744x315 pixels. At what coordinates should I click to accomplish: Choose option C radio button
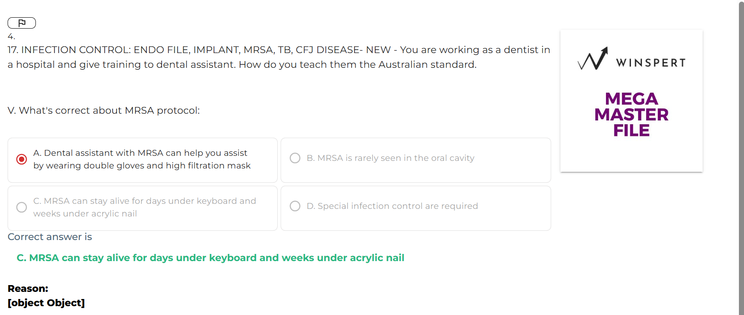coord(22,207)
